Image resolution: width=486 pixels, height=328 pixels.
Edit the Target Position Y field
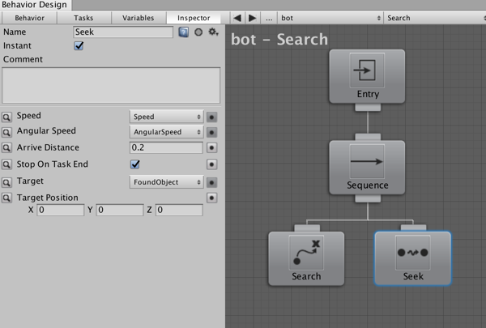tap(120, 210)
